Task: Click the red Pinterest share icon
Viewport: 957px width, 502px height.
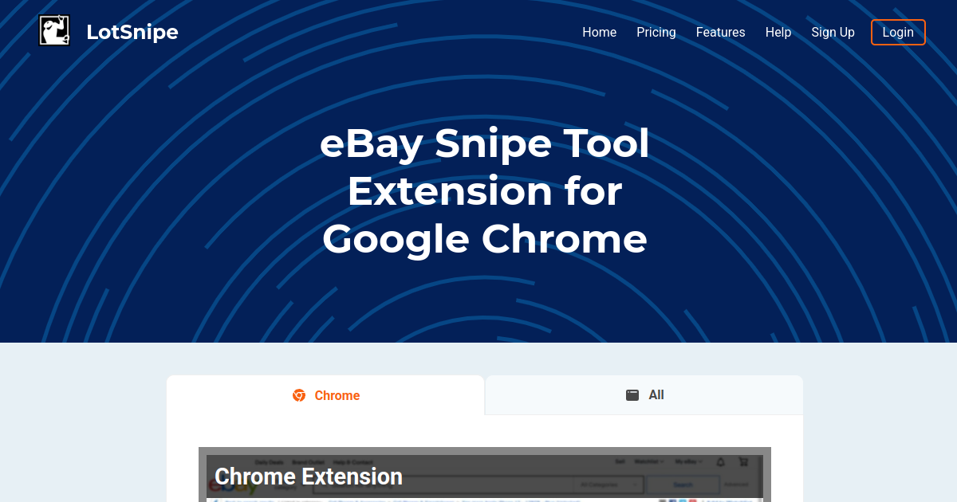Action: 692,500
